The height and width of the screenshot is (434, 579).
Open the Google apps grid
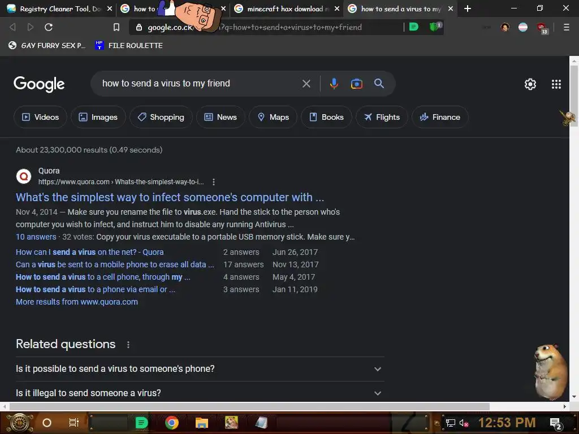pyautogui.click(x=556, y=84)
